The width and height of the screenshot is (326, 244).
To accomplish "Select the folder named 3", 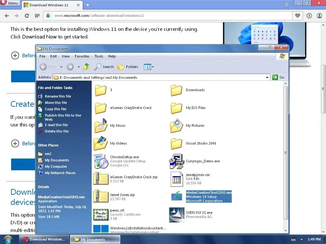I will point(101,90).
